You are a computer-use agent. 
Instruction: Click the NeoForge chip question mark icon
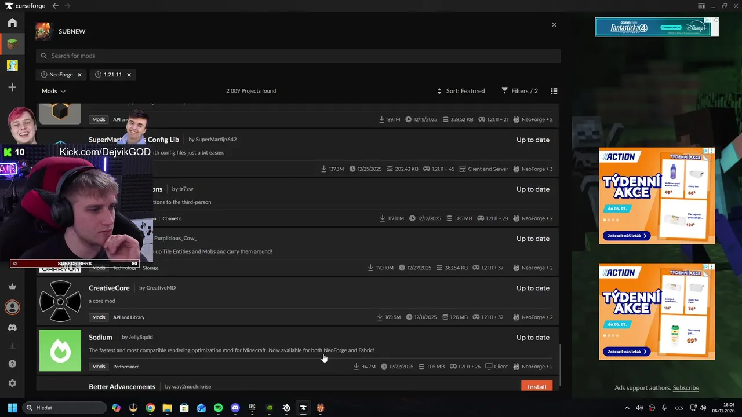coord(43,75)
